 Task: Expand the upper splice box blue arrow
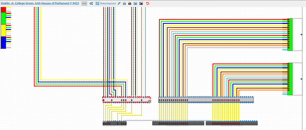(x=302, y=34)
